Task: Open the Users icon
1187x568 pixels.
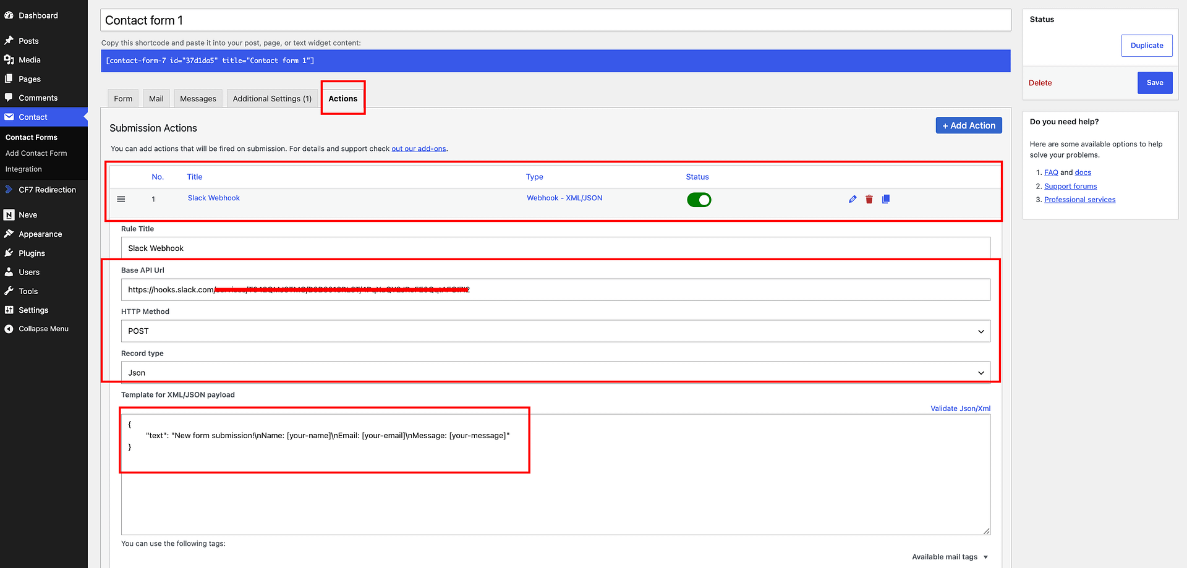Action: coord(9,272)
